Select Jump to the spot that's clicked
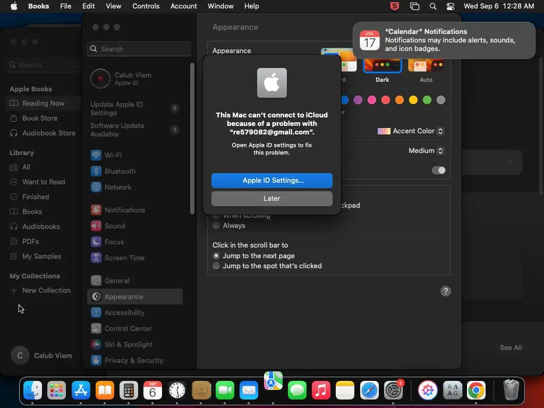The image size is (544, 408). (x=216, y=266)
